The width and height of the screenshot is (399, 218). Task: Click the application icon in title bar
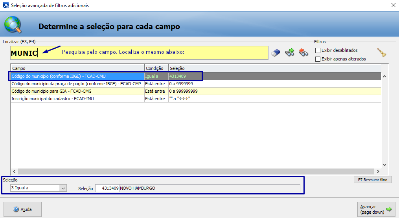click(x=6, y=5)
